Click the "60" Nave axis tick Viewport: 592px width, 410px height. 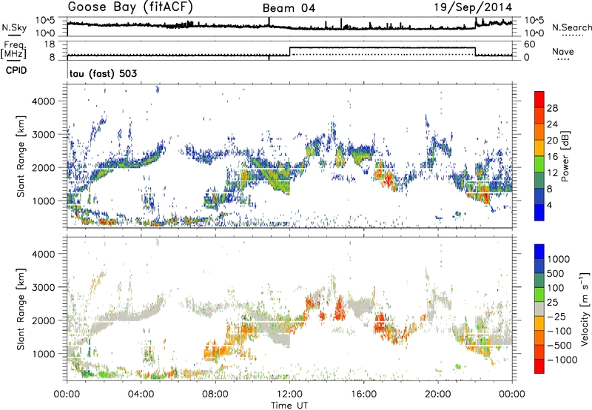point(530,44)
